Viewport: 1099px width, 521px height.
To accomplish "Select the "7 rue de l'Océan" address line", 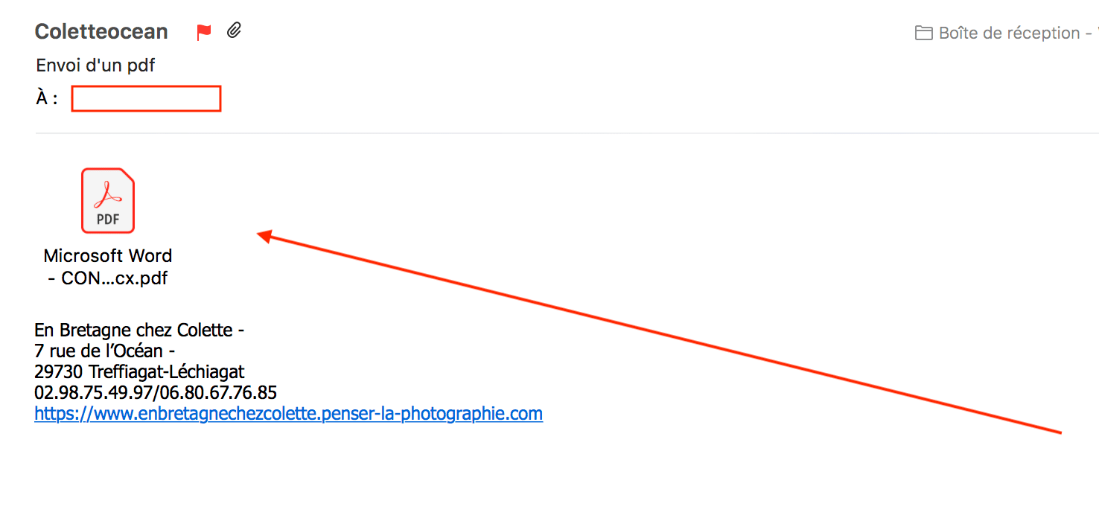I will click(x=98, y=350).
